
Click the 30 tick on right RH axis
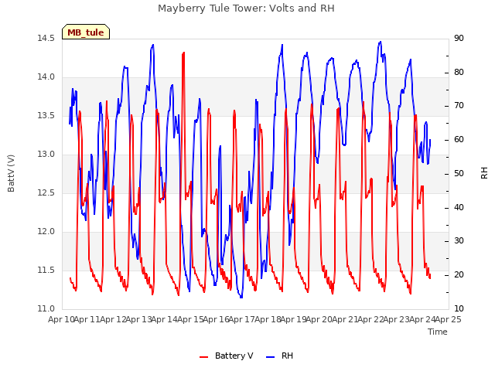pyautogui.click(x=459, y=241)
